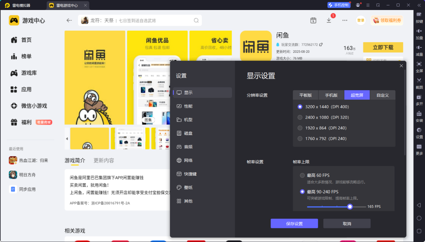
Task: Open the download manager icon with badge
Action: [329, 20]
